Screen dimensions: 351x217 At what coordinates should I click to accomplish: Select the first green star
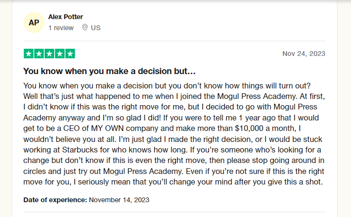click(28, 54)
